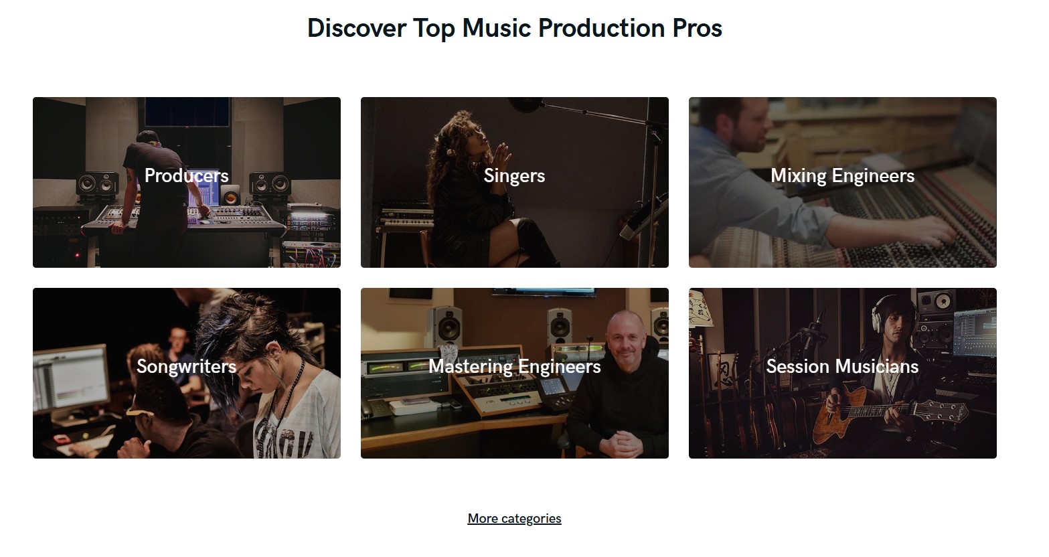Screen dimensions: 1049x557
Task: Select the Songwriters label text
Action: (x=186, y=366)
